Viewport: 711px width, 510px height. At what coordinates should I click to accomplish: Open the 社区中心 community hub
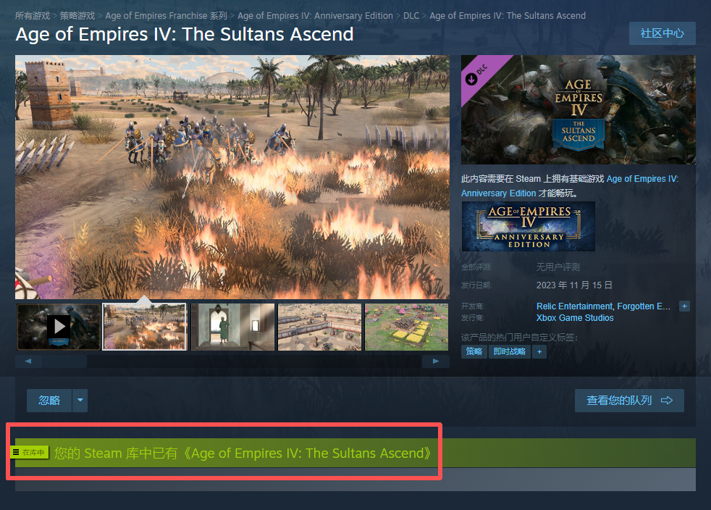pos(662,33)
